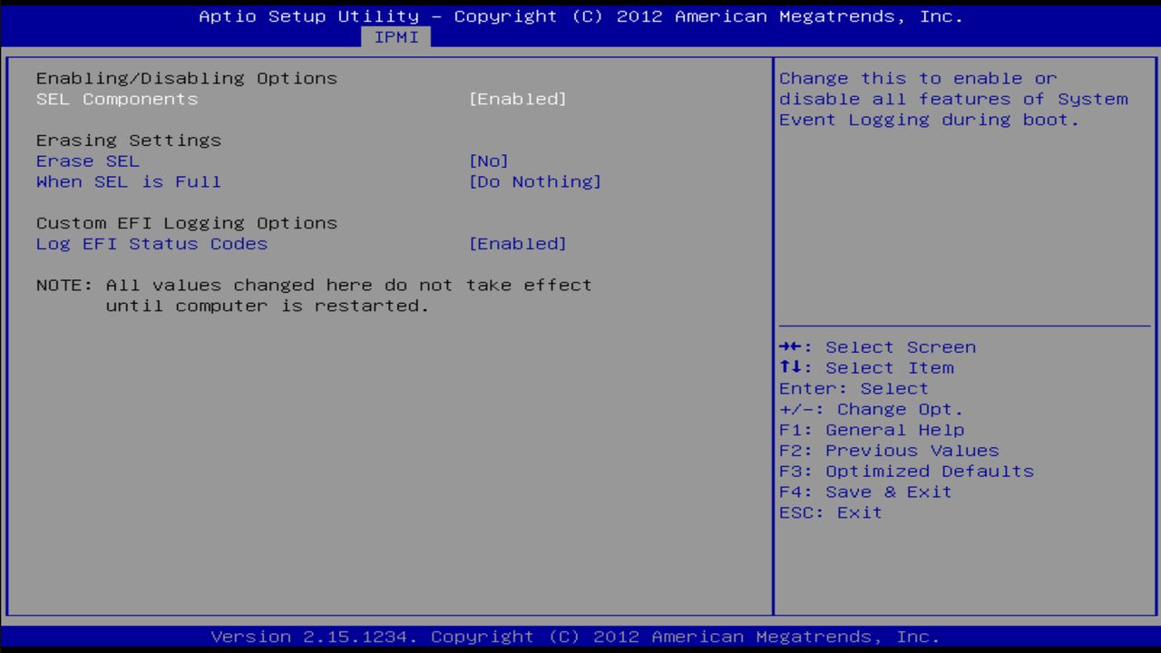This screenshot has width=1161, height=653.
Task: Click the F4: Save & Exit hint
Action: point(865,492)
